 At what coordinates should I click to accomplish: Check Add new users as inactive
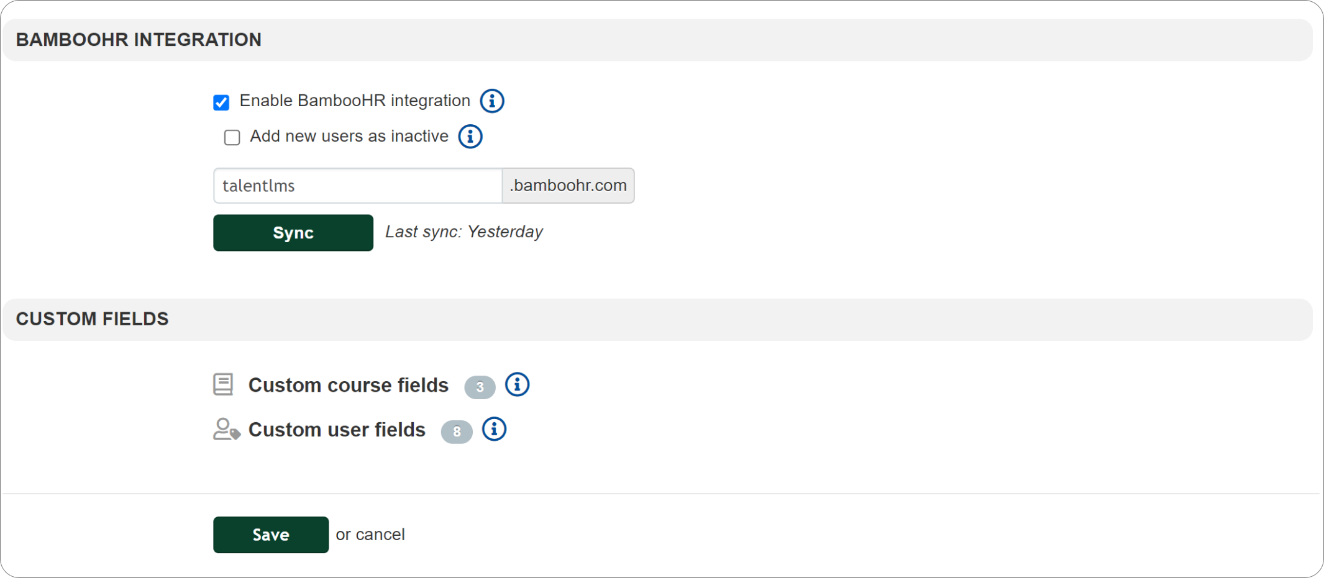point(232,137)
